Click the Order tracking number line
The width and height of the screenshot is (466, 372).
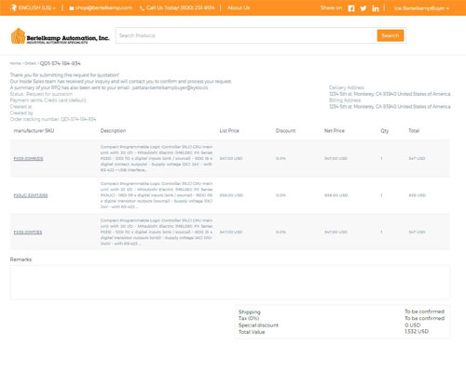point(53,119)
